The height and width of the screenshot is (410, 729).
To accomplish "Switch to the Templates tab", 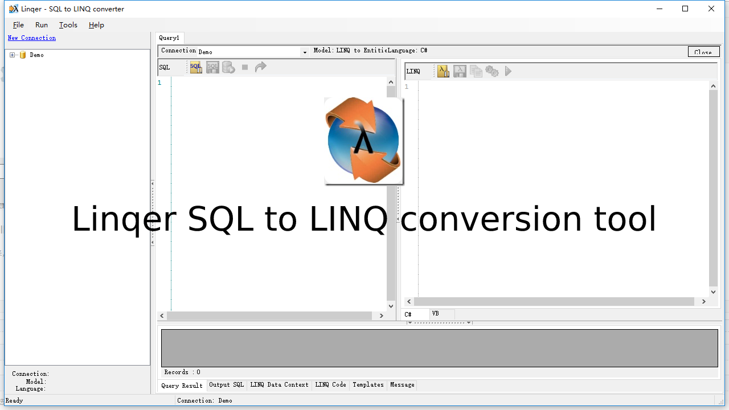I will (x=368, y=385).
